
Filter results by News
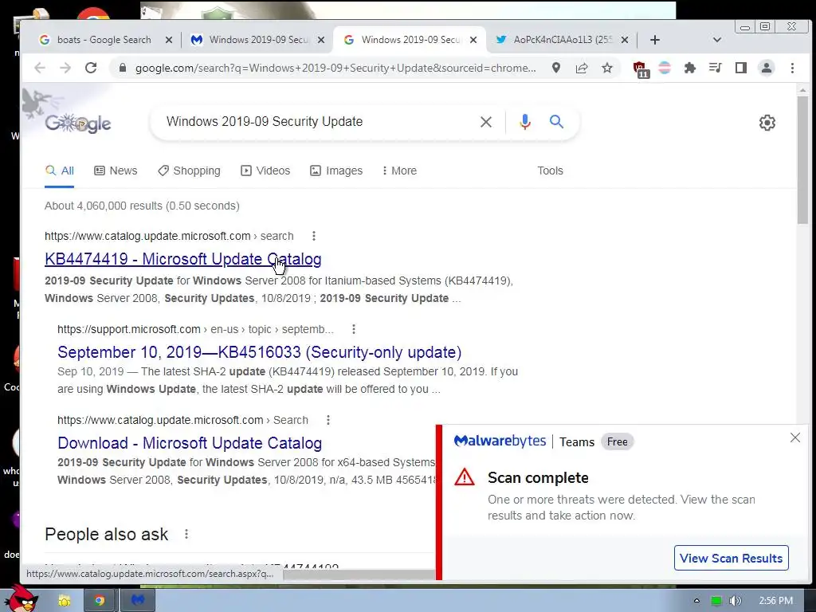click(116, 171)
